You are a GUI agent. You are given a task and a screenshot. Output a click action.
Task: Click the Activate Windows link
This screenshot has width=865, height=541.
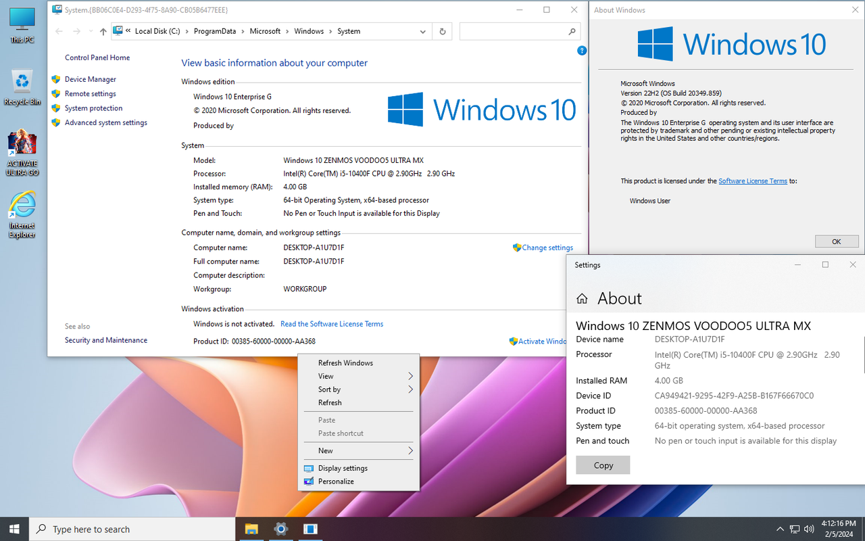point(542,342)
